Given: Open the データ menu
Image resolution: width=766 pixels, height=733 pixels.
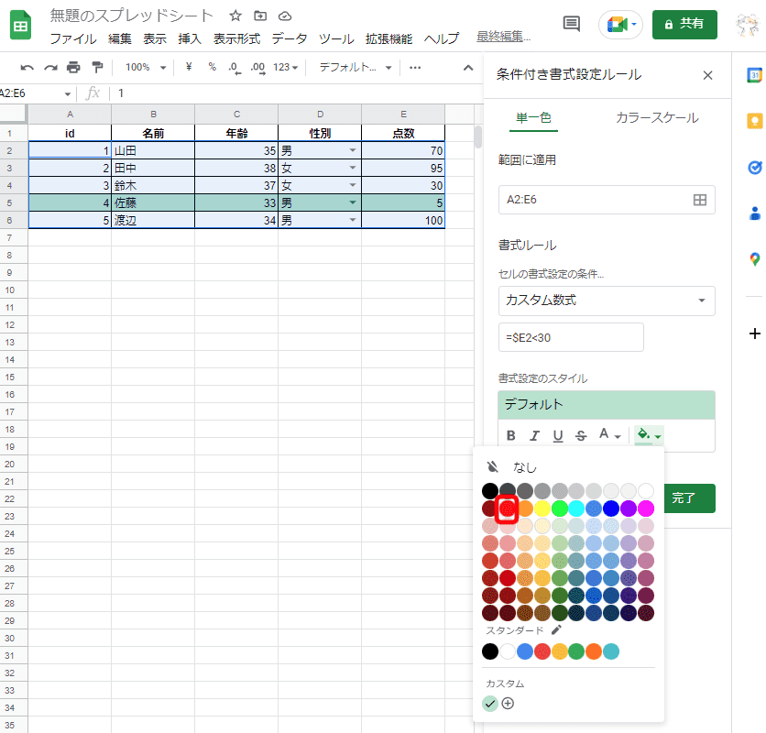Looking at the screenshot, I should pos(290,38).
